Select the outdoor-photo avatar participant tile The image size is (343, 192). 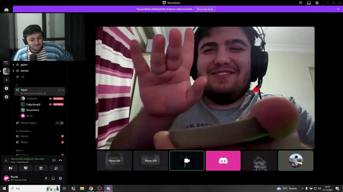[296, 161]
